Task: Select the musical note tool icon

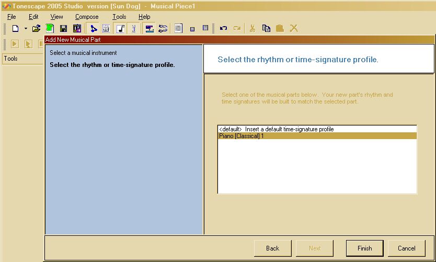Action: click(x=120, y=28)
